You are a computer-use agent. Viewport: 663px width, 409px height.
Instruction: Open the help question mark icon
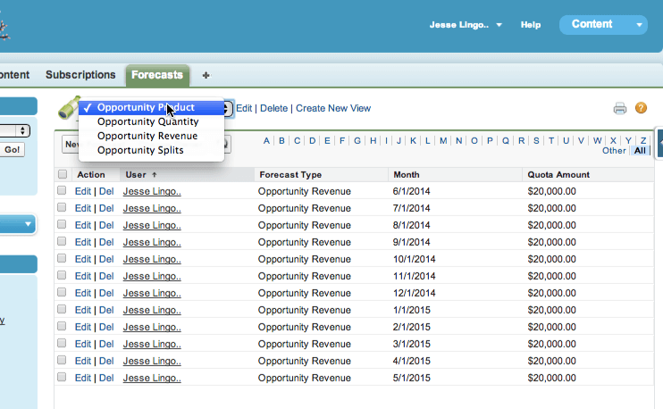641,108
